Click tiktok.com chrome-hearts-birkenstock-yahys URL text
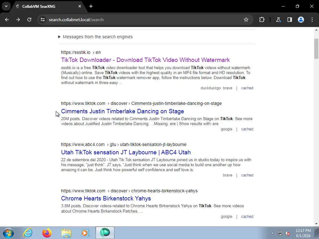 129,191
